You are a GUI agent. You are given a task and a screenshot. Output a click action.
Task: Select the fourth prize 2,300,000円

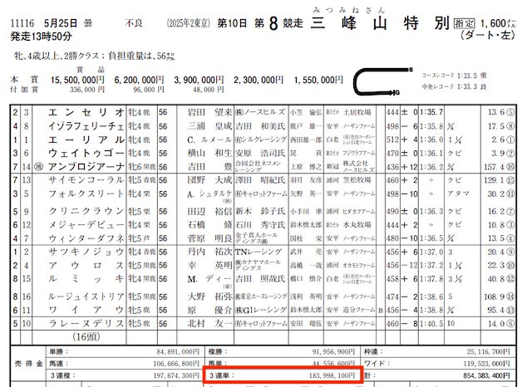[x=259, y=80]
